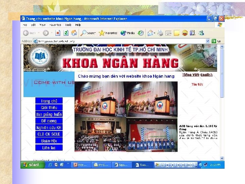Click the Show Desktop Quick Launch icon
This screenshot has height=184, width=245.
pos(56,165)
